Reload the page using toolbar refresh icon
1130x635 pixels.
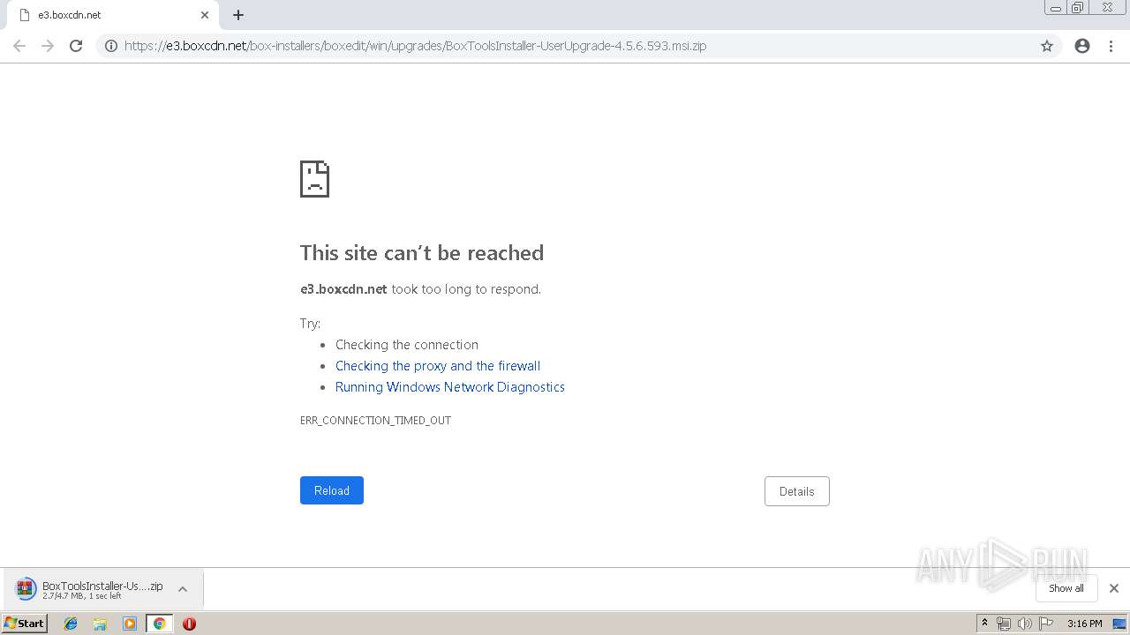pyautogui.click(x=76, y=46)
